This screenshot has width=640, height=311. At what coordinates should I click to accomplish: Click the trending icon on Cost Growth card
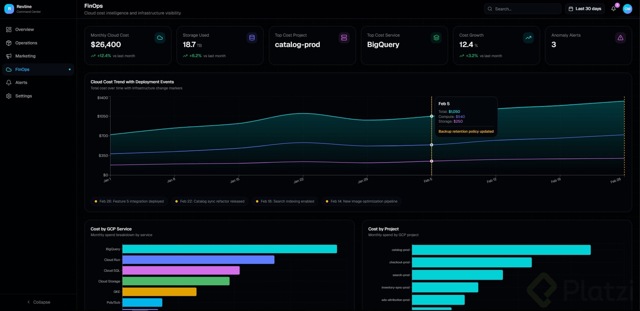pyautogui.click(x=528, y=38)
